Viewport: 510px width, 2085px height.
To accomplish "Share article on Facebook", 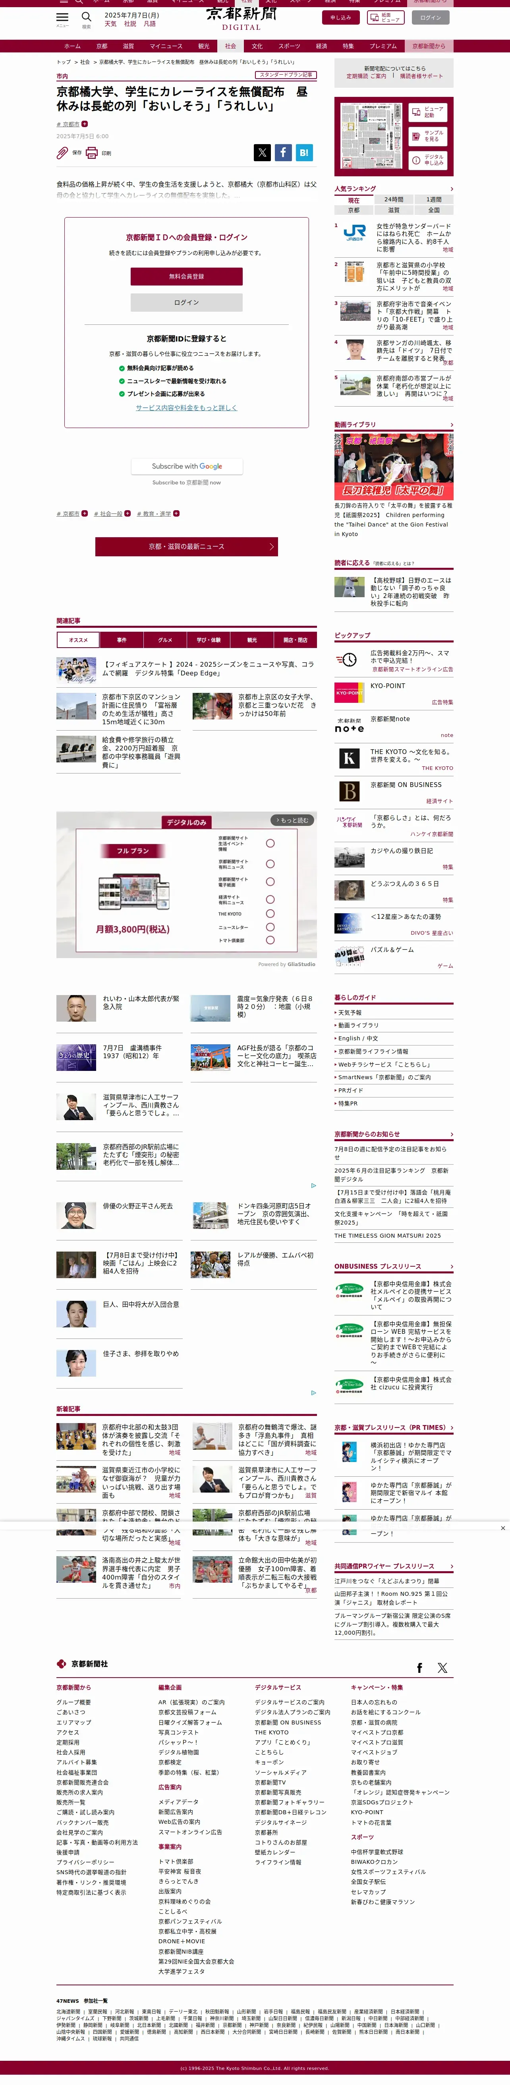I will [x=282, y=152].
